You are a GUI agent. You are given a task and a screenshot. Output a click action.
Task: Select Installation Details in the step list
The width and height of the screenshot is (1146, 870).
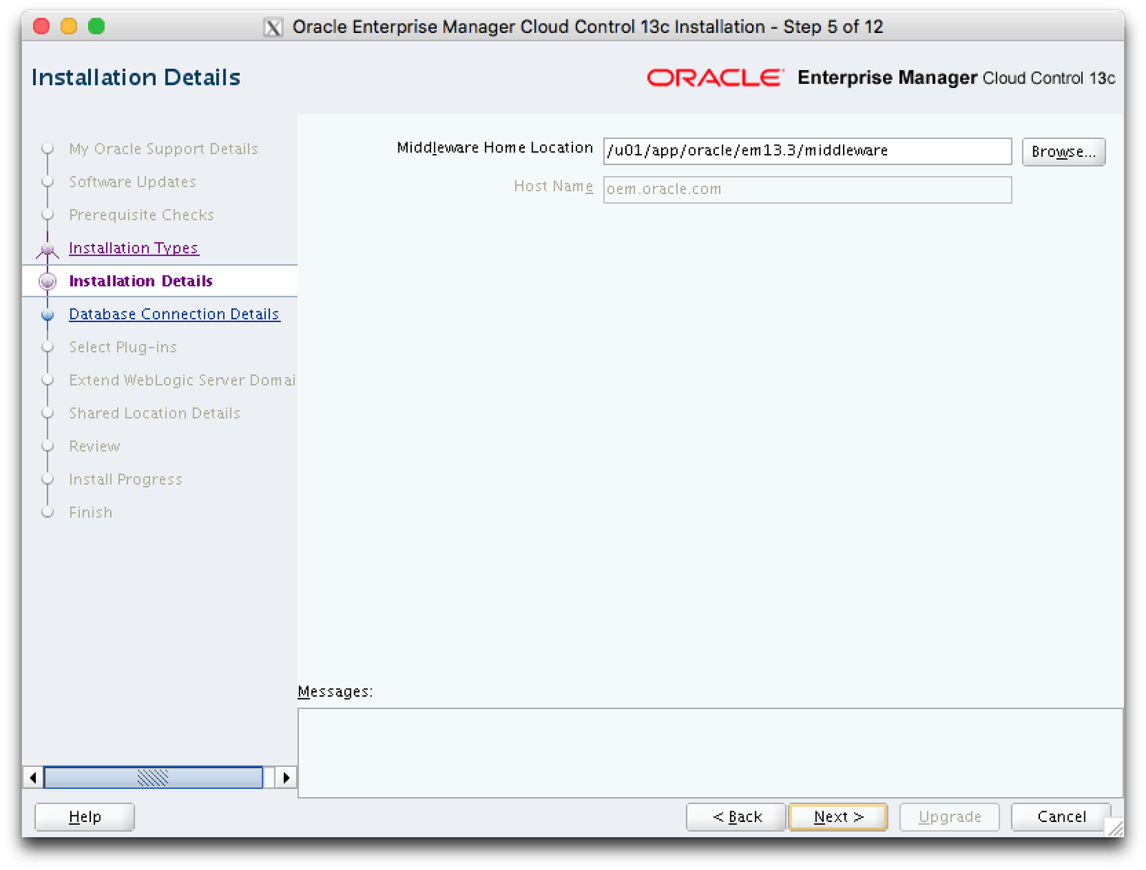[140, 281]
